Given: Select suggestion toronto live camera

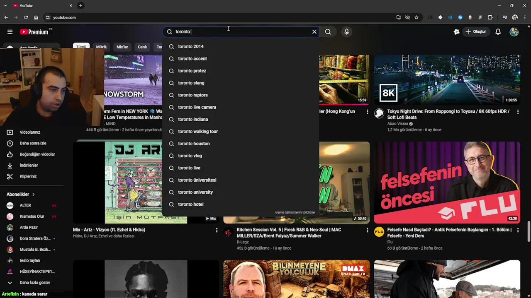Looking at the screenshot, I should tap(241, 107).
